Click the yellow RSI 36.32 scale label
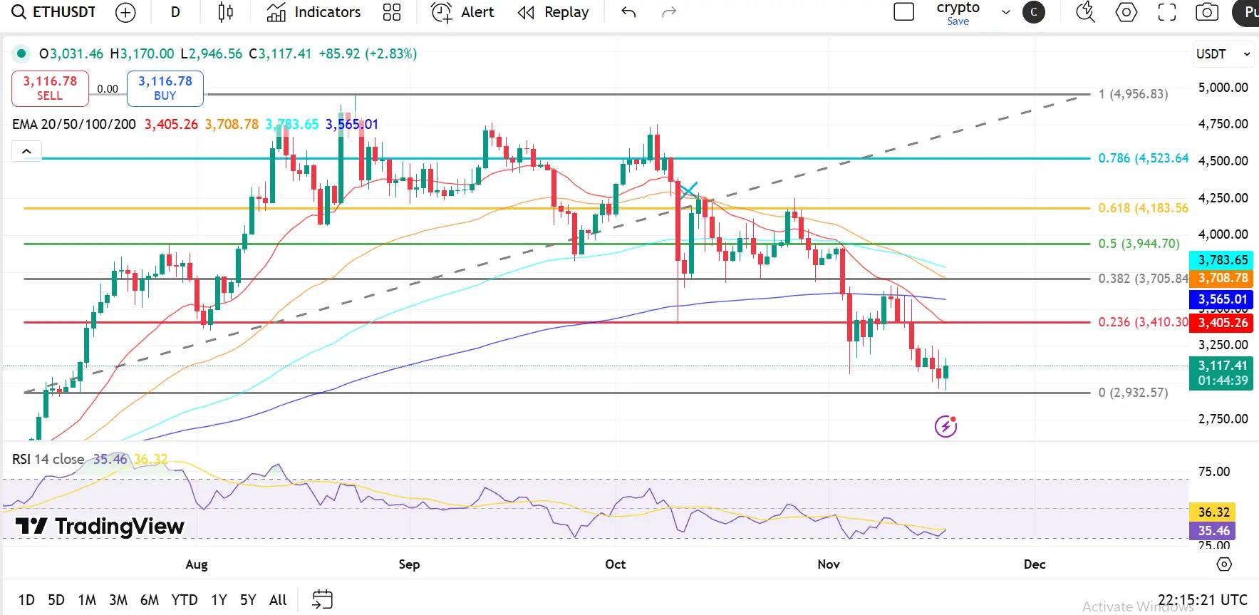Screen dimensions: 1259x615 click(1213, 512)
